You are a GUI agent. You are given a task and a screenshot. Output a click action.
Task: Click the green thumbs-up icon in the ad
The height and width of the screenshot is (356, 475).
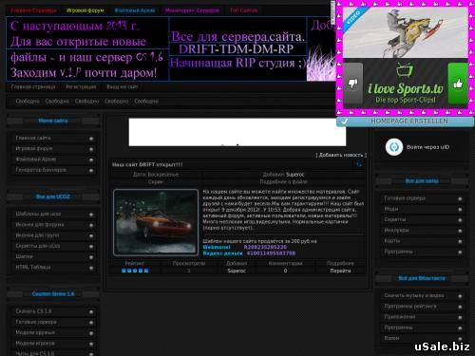click(x=458, y=84)
